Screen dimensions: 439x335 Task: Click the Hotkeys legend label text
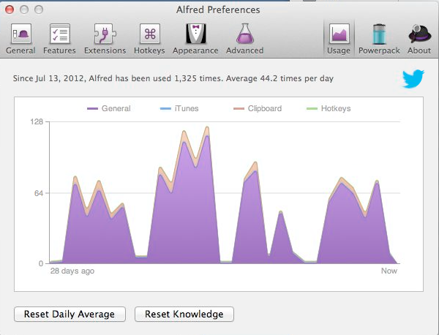[x=336, y=108]
